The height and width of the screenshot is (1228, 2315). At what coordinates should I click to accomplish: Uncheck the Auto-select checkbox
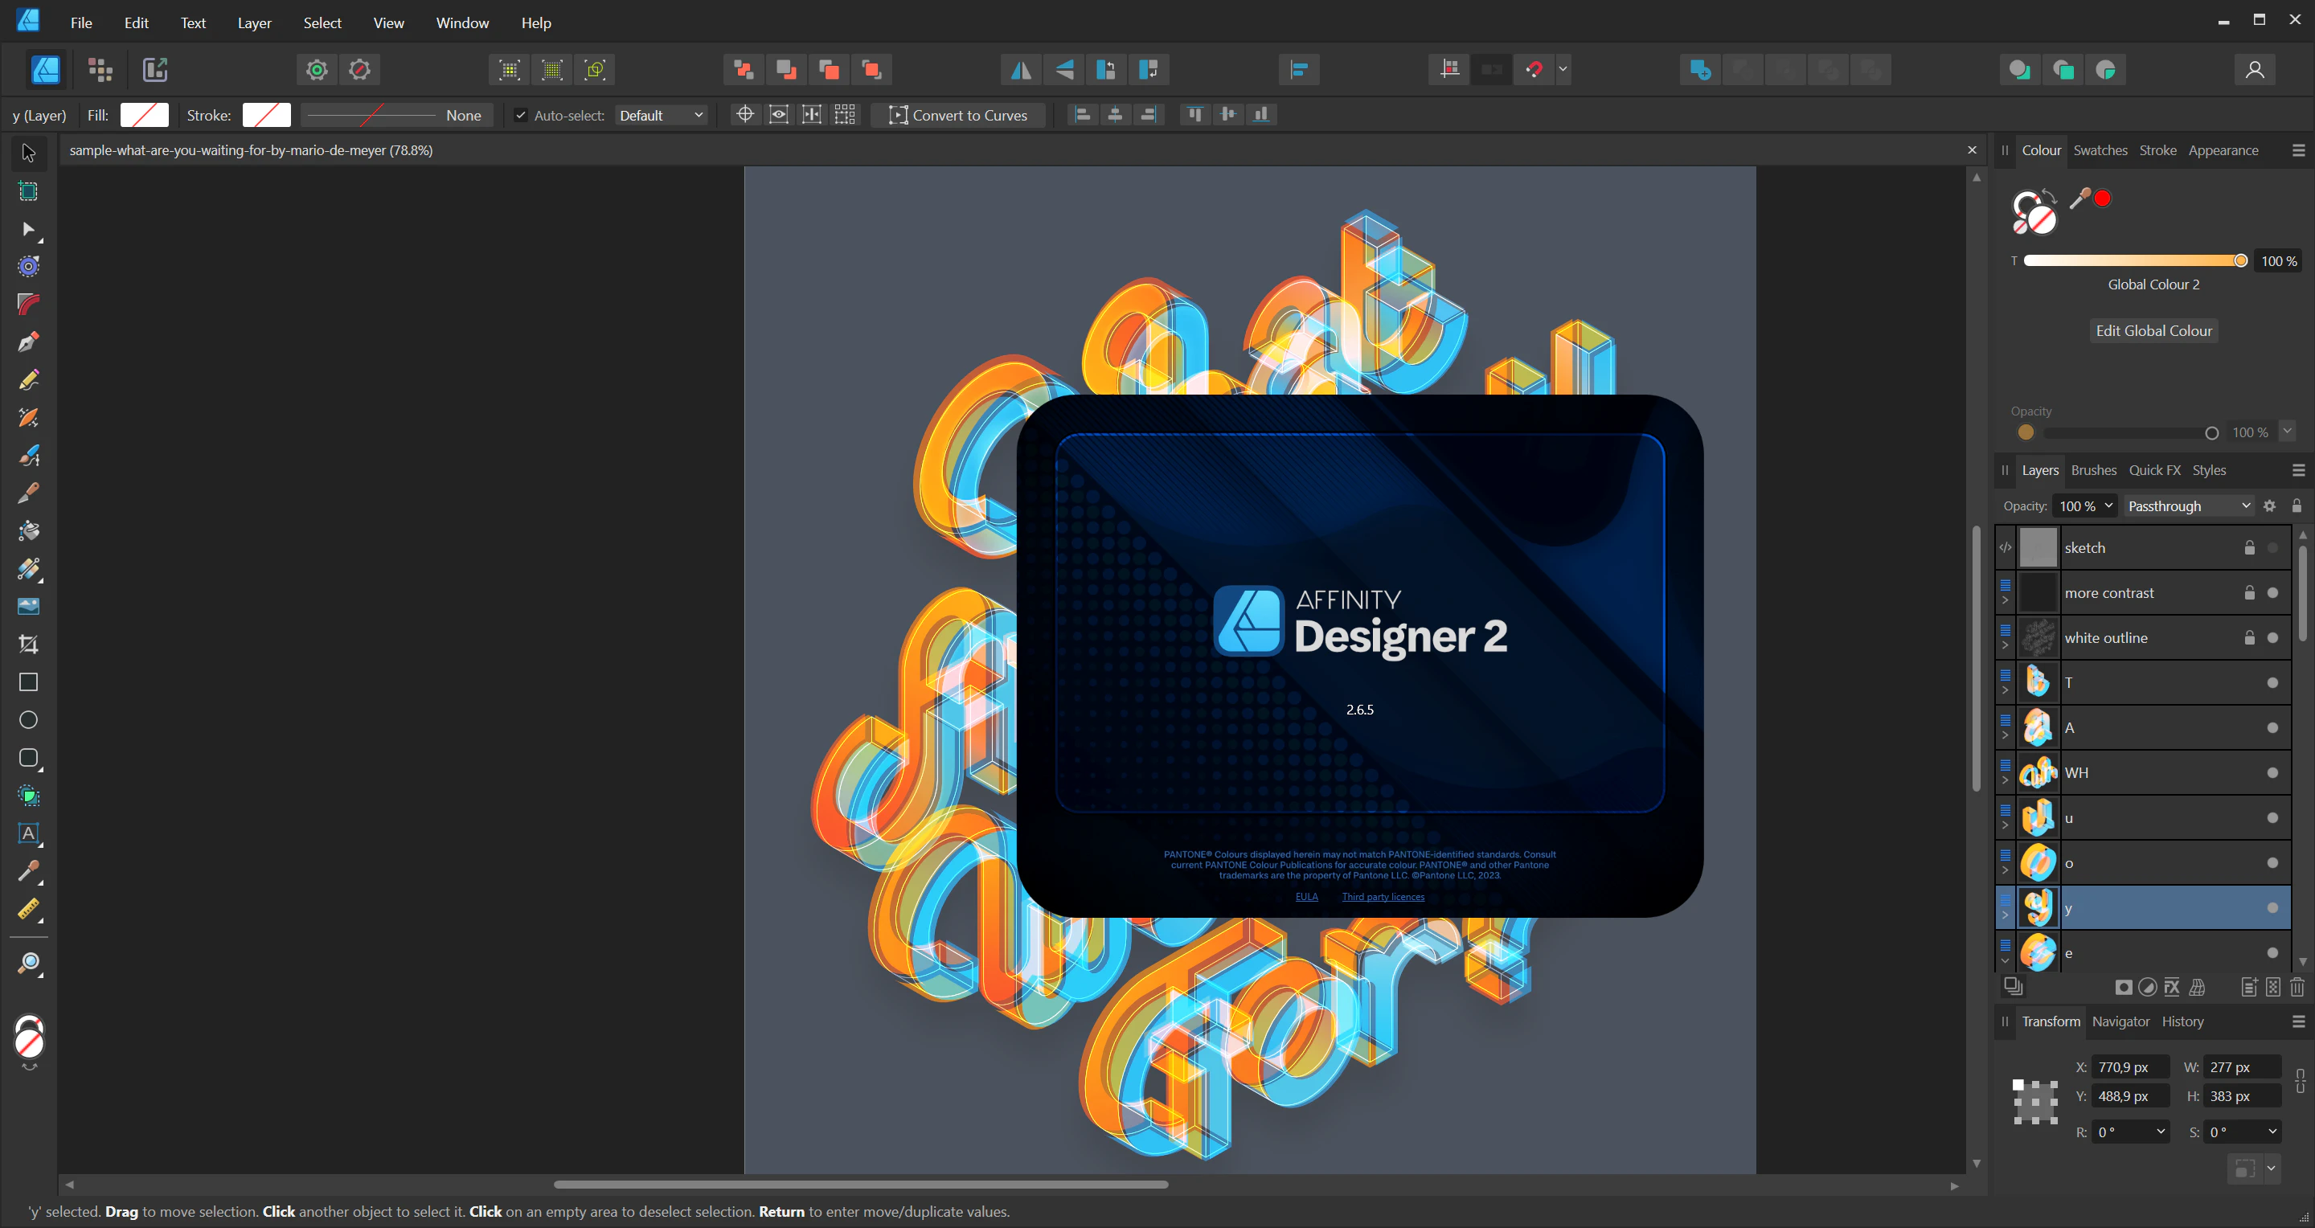point(520,115)
